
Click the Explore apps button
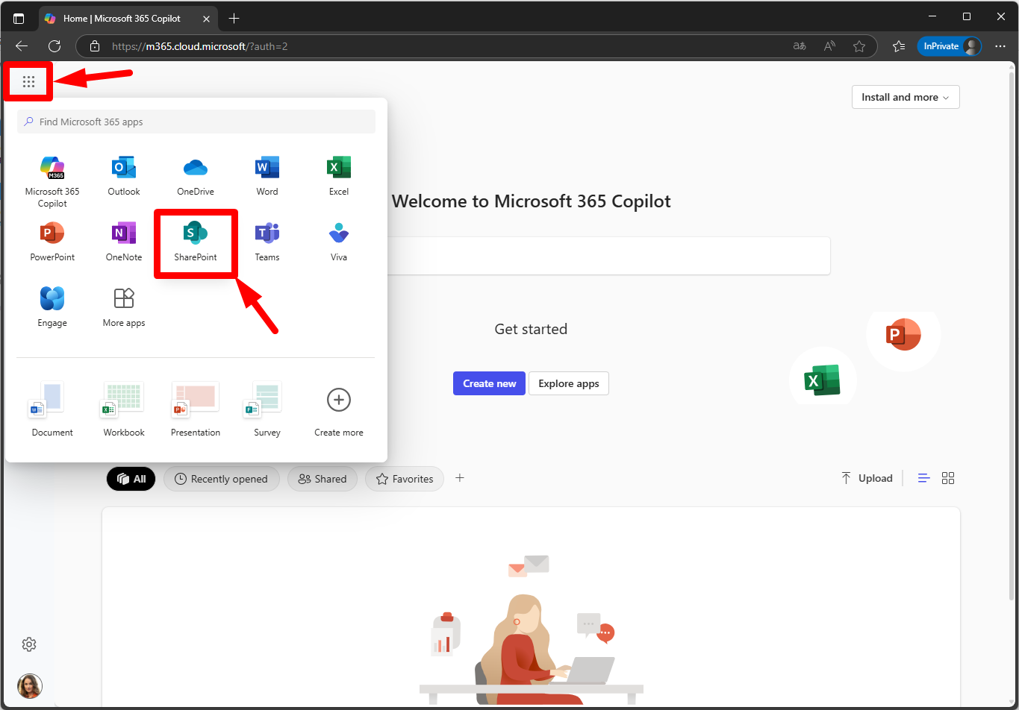coord(568,383)
